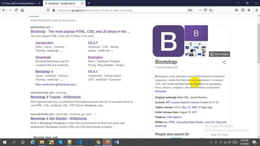The width and height of the screenshot is (260, 146).
Task: Click the small purple Bootstrap logo thumbnail
Action: coord(196,33)
